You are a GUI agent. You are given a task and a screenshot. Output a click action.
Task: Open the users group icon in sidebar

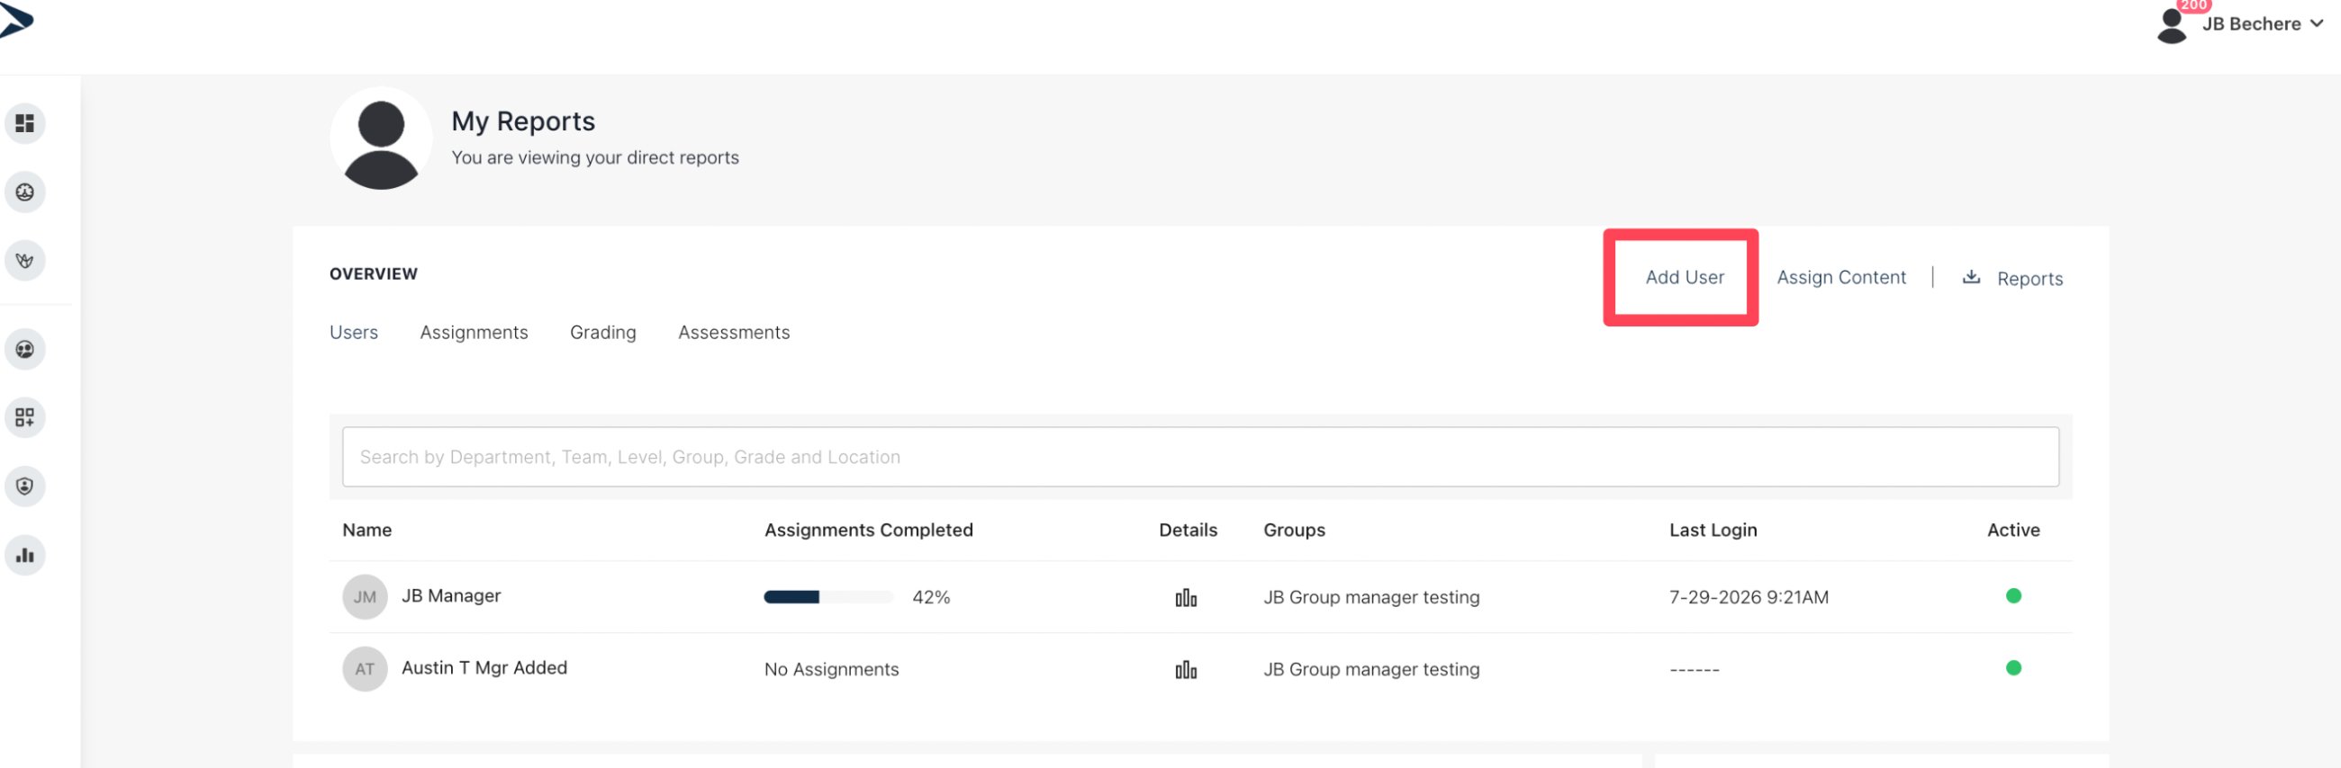tap(24, 350)
